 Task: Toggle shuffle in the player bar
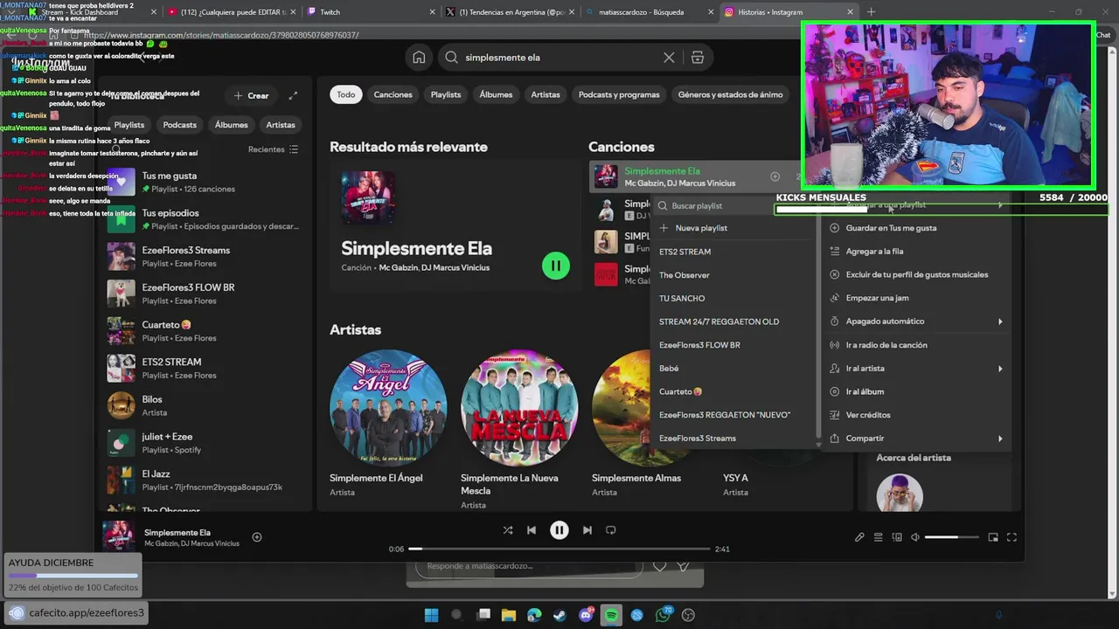508,530
